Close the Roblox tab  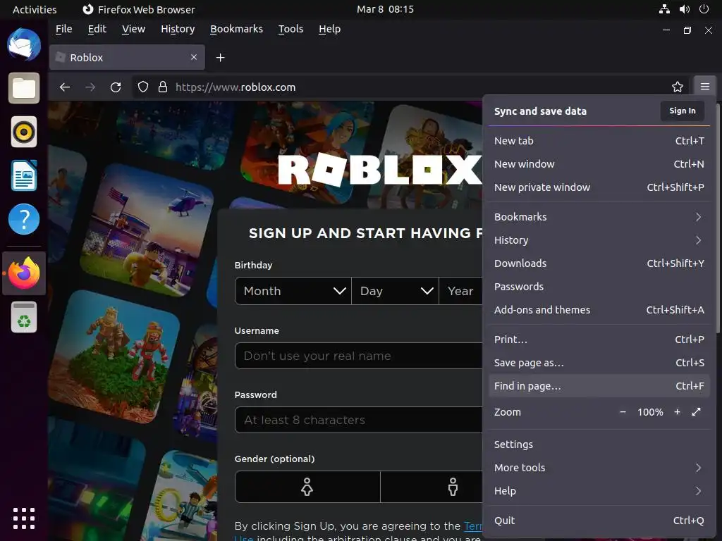(194, 57)
